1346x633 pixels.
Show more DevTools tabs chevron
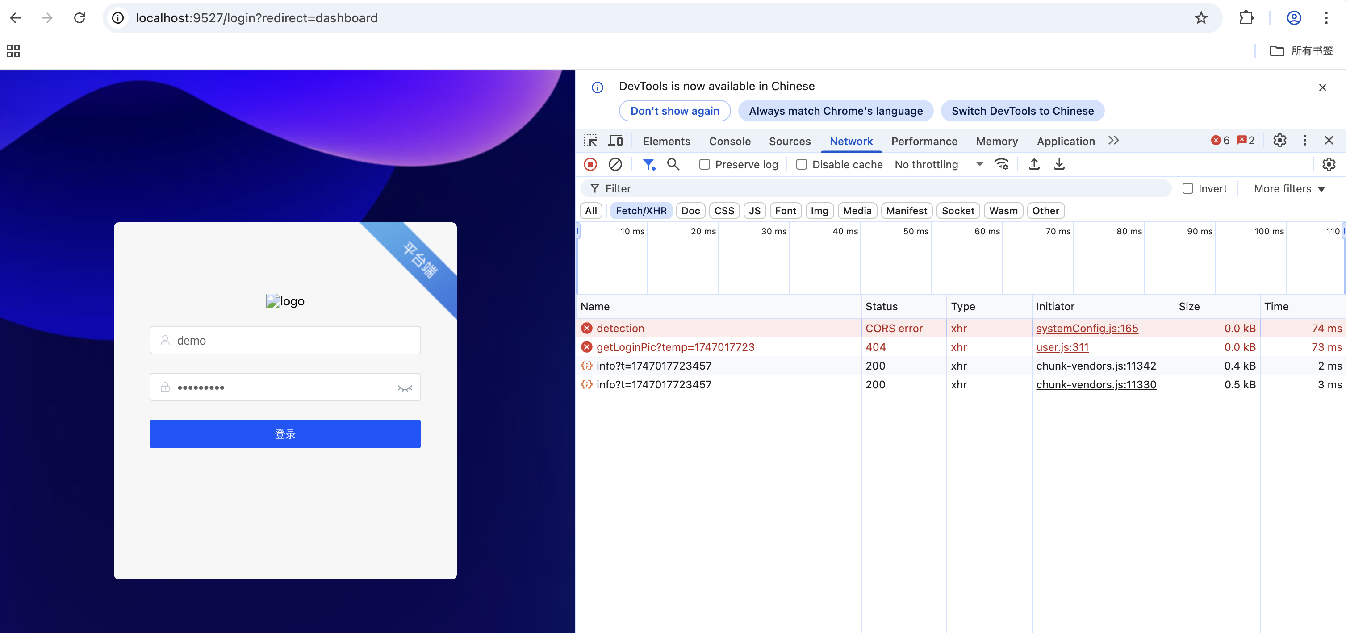[1113, 141]
